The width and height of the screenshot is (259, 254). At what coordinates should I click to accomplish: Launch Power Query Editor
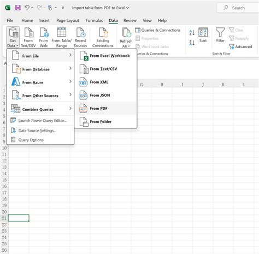coord(40,121)
